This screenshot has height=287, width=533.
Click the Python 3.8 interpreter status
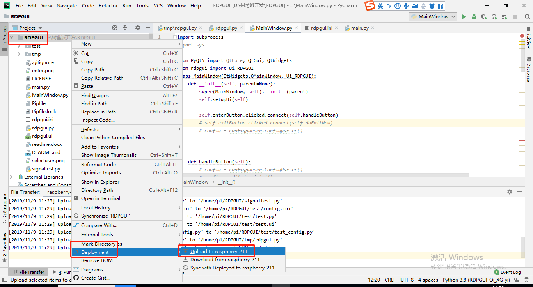click(x=476, y=280)
